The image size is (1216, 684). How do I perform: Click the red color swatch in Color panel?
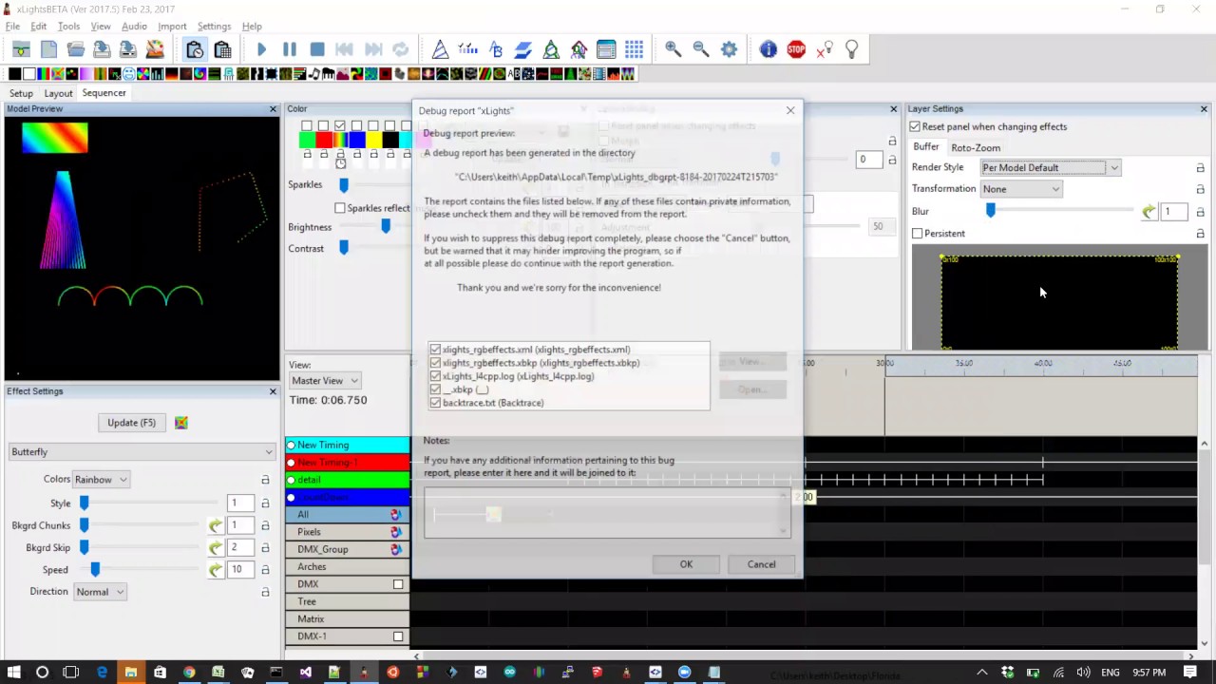click(x=324, y=141)
